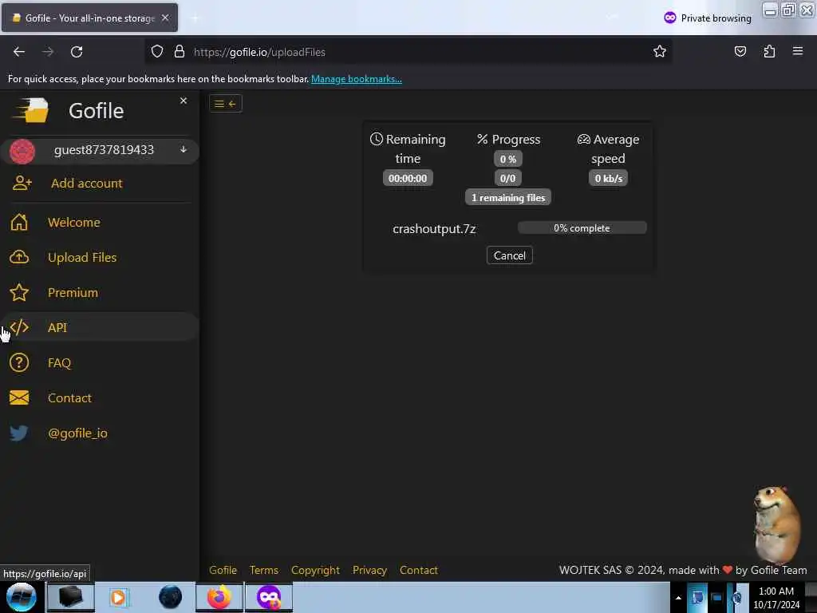Click the Save to Pocket icon
This screenshot has height=613, width=817.
(x=740, y=52)
